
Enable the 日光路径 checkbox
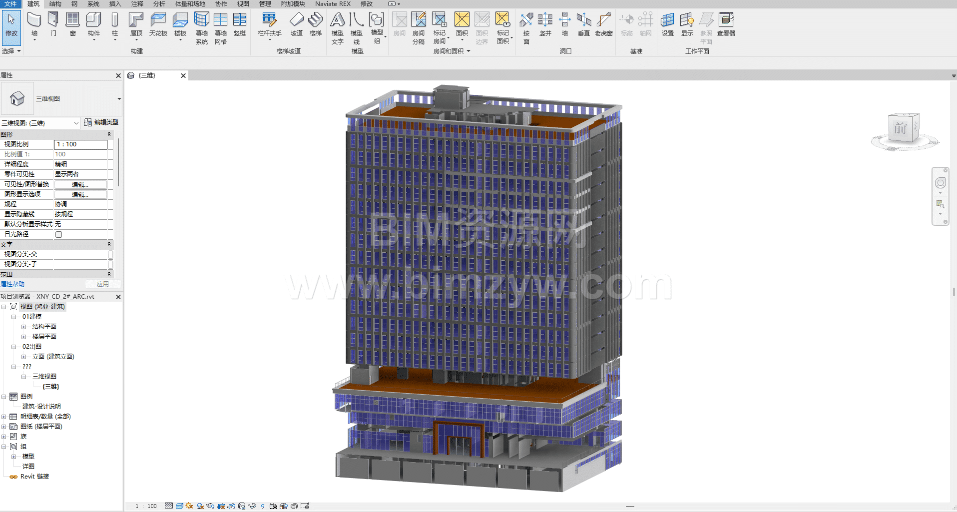click(59, 234)
